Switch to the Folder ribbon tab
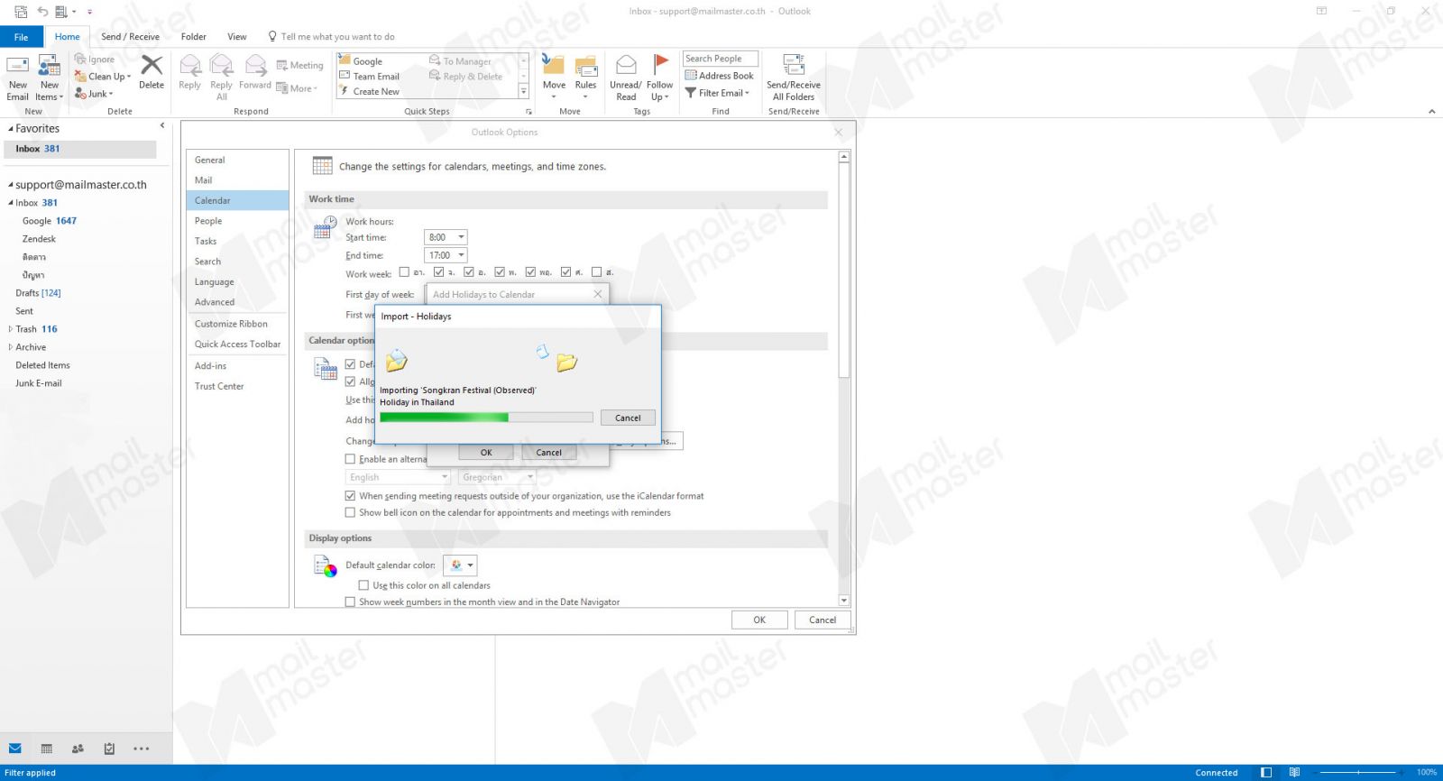The image size is (1443, 781). click(x=193, y=37)
